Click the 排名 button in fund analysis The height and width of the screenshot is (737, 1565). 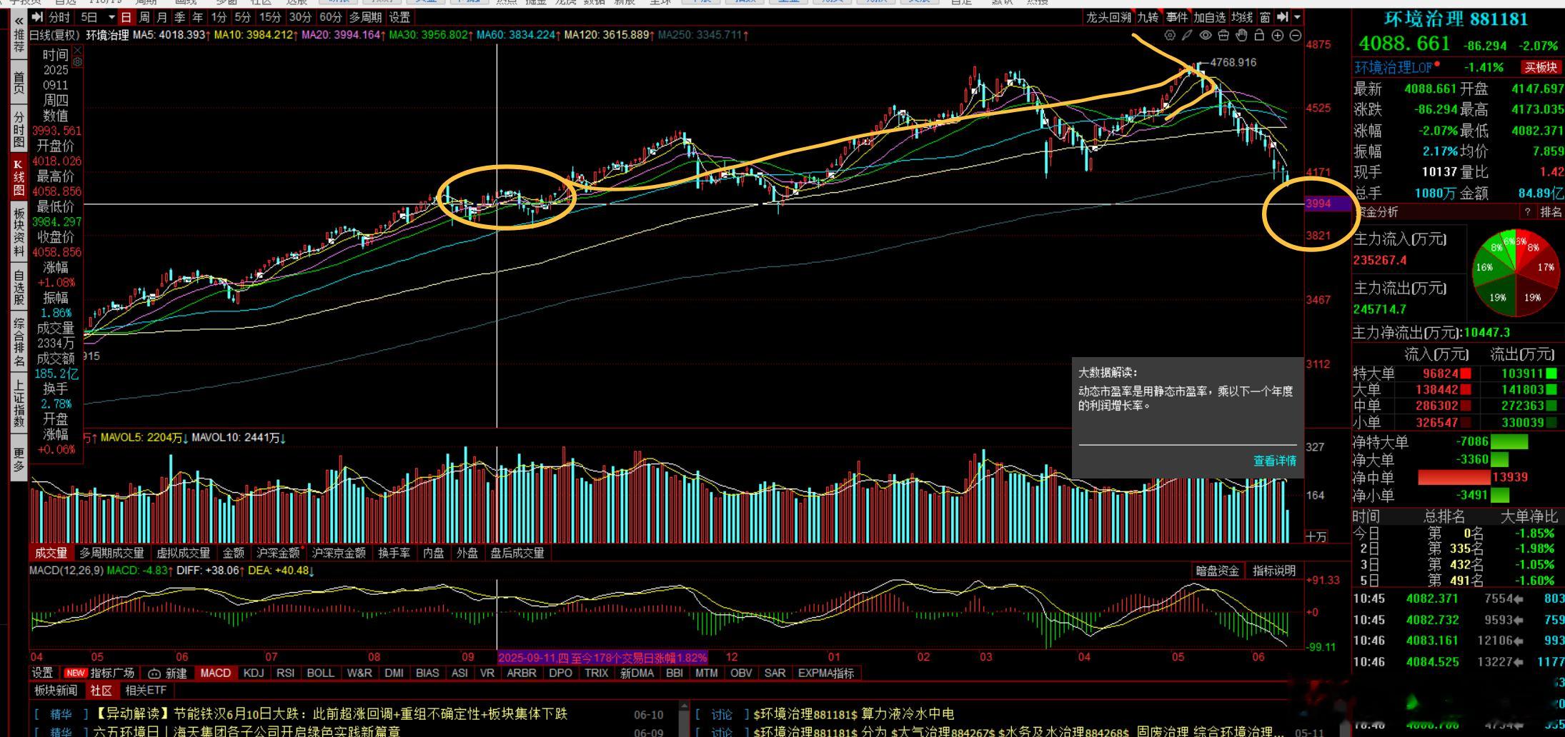point(1551,212)
